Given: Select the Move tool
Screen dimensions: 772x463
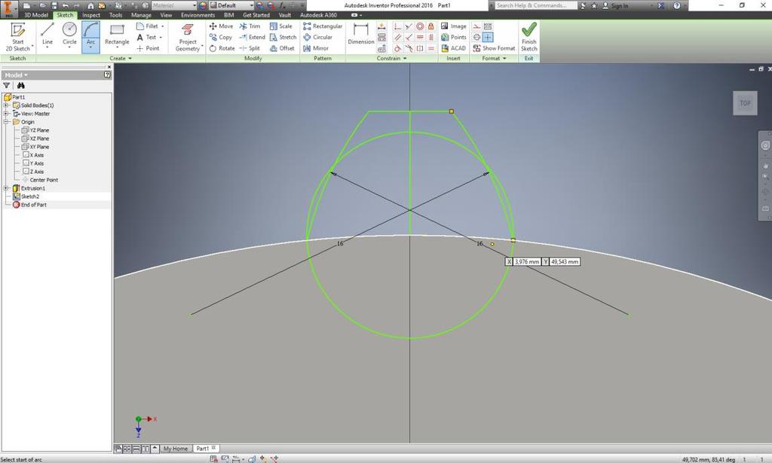Looking at the screenshot, I should coord(221,26).
